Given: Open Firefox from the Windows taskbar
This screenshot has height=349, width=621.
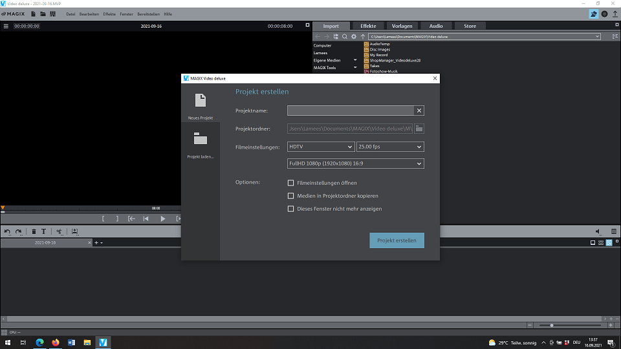Looking at the screenshot, I should coord(56,343).
